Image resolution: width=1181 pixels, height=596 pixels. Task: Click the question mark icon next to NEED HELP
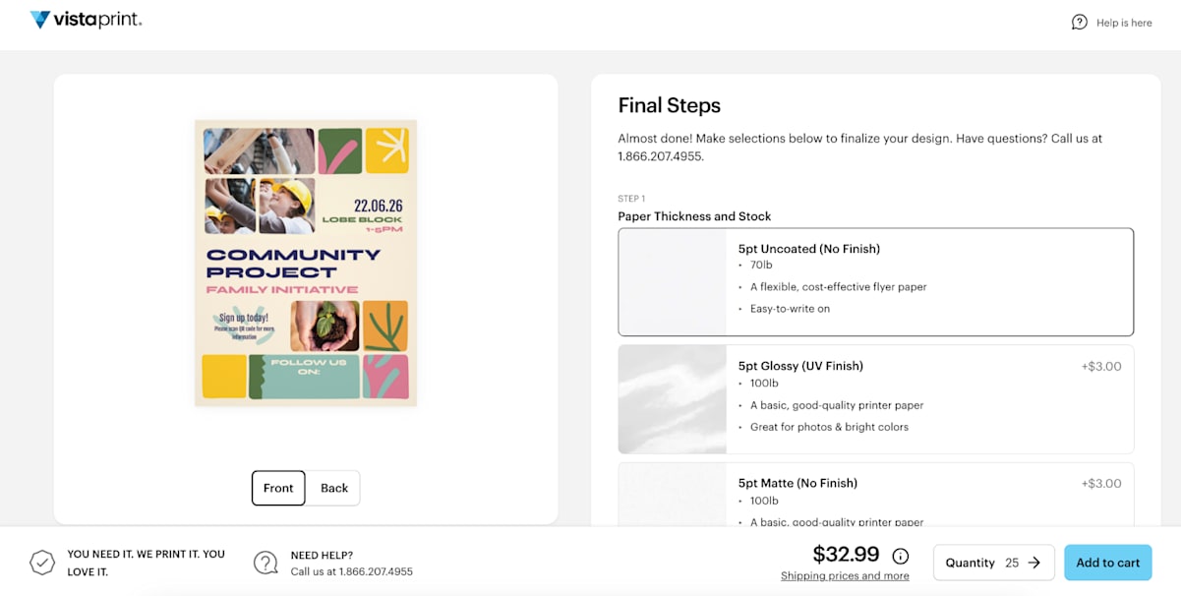click(x=266, y=563)
